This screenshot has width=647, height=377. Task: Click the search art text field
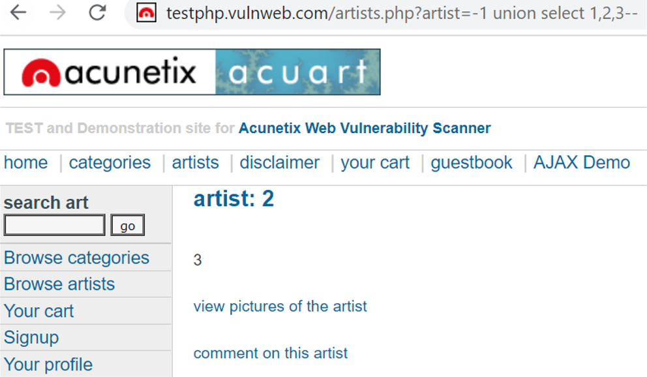(x=55, y=225)
